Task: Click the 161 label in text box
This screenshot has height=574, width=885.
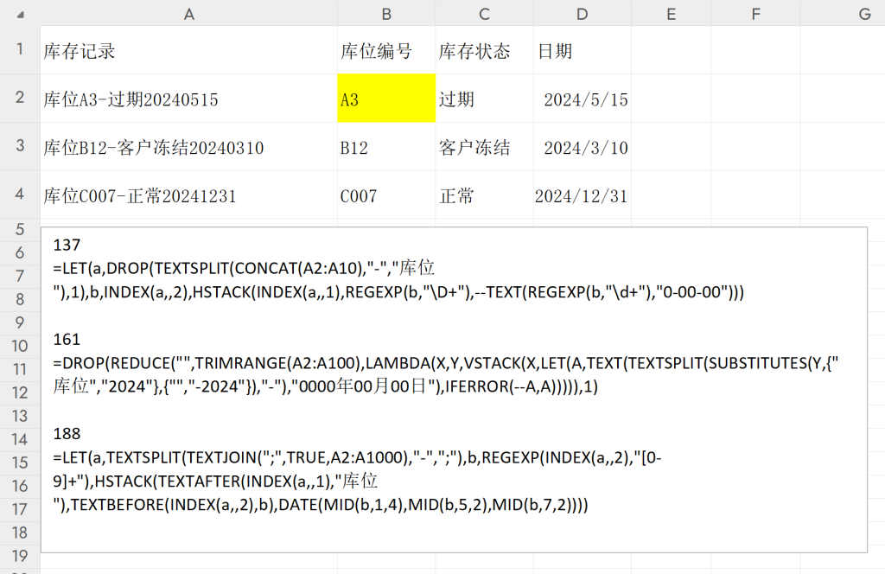Action: click(x=67, y=339)
